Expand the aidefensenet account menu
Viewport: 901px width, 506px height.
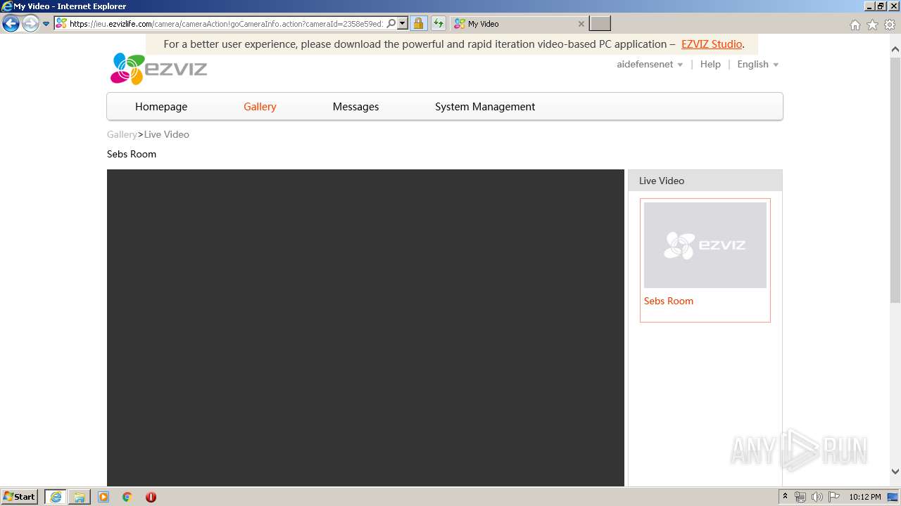pyautogui.click(x=650, y=65)
